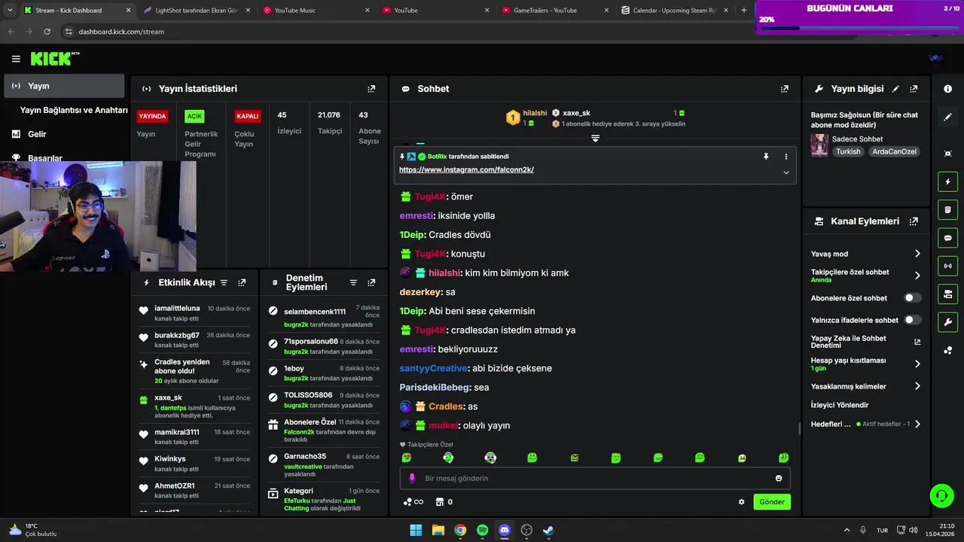Click the wrench icon in right sidebar
This screenshot has width=964, height=542.
coord(947,322)
